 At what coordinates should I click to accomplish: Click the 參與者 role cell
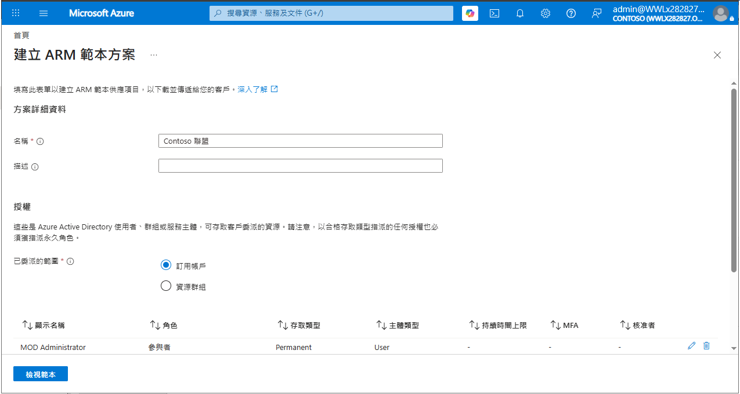(x=159, y=348)
